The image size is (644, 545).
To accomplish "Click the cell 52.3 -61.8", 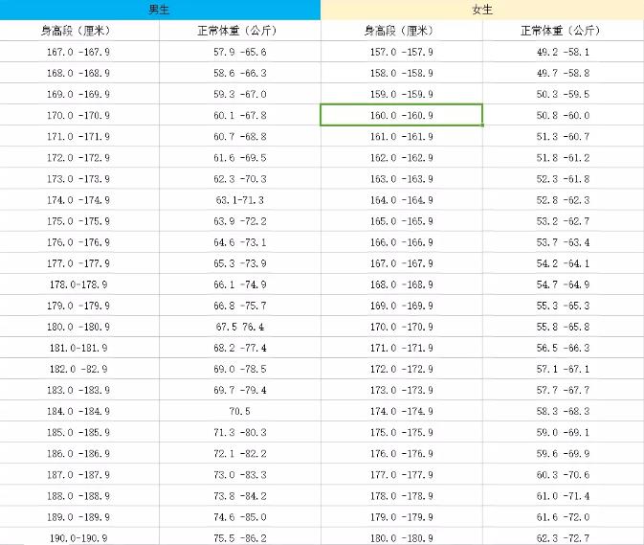I will tap(563, 179).
